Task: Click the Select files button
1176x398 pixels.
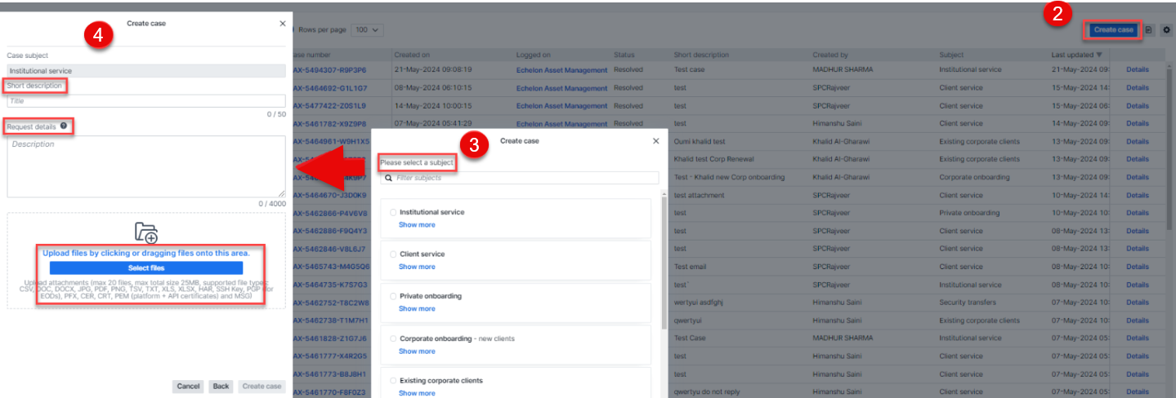Action: [x=146, y=268]
